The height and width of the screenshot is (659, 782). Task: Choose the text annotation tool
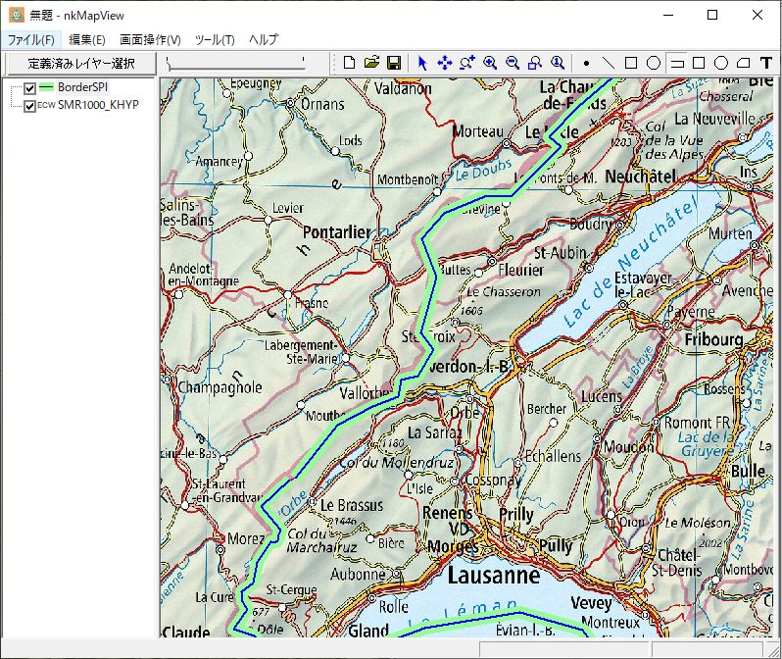click(765, 63)
